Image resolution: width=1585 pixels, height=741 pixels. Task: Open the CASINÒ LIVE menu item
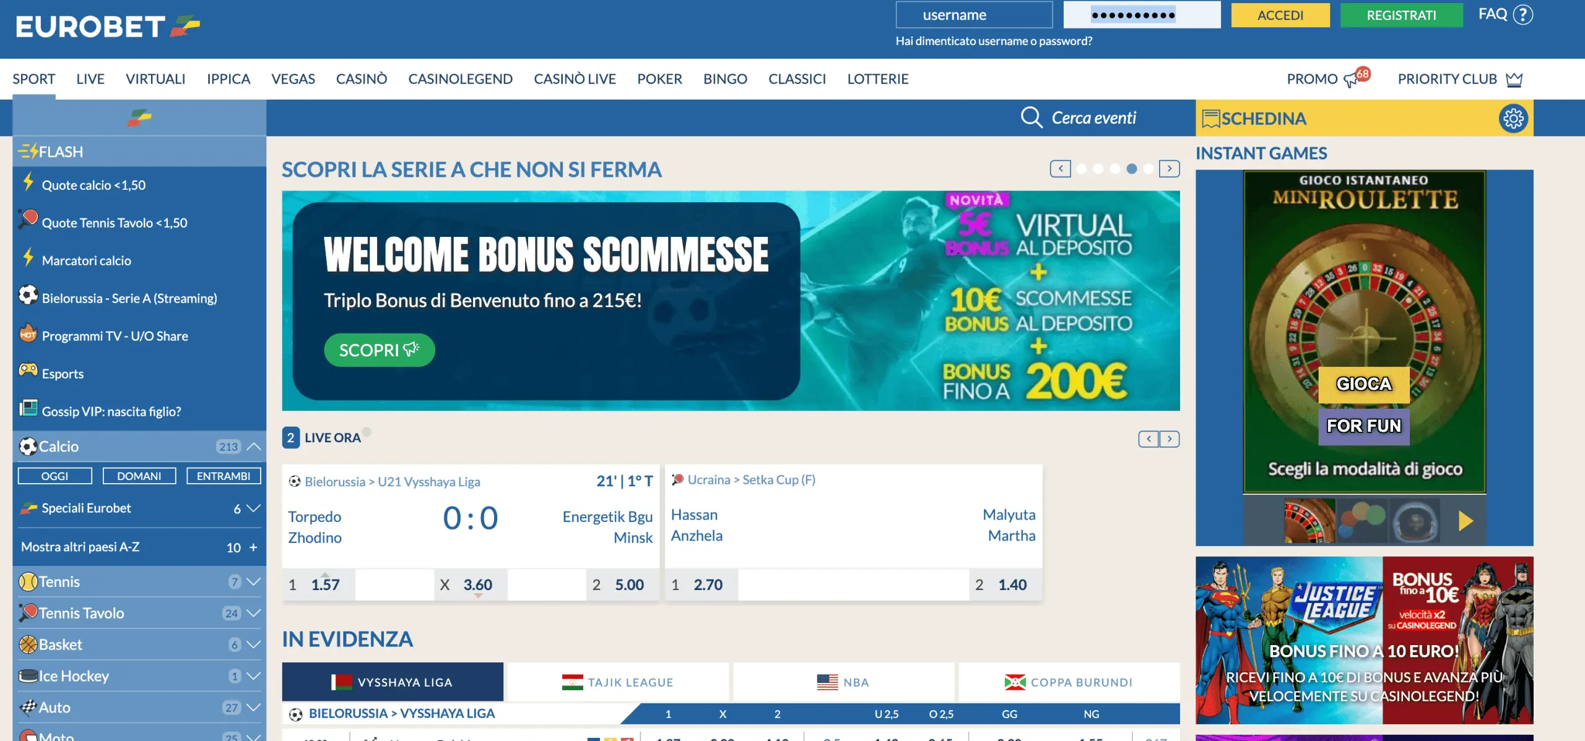click(x=575, y=79)
